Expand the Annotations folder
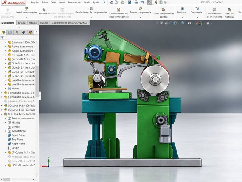The image size is (242, 182). coord(5,131)
